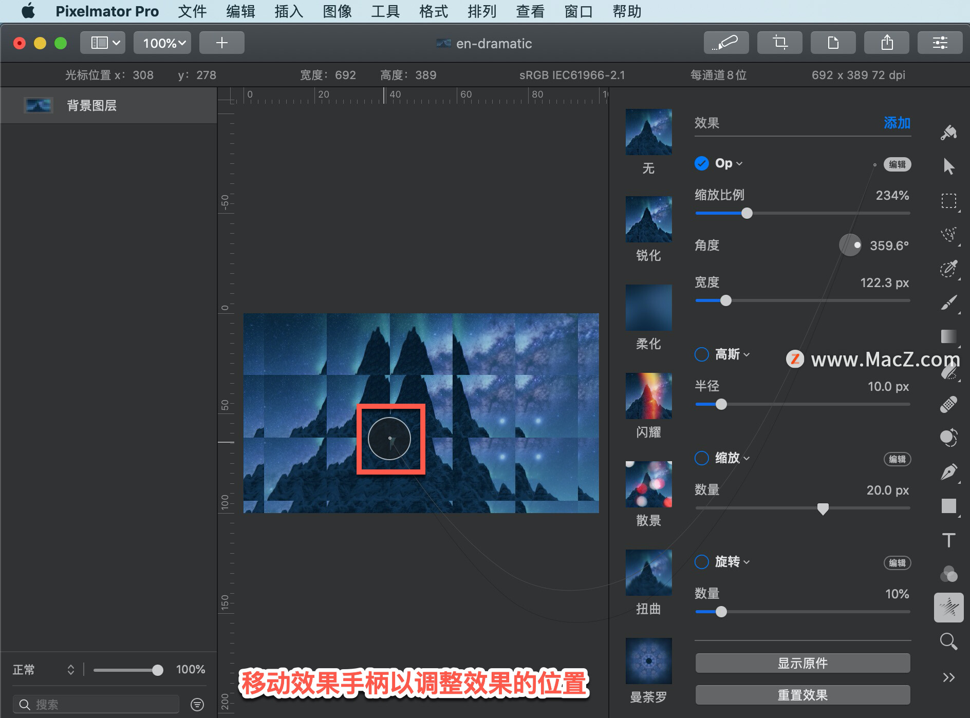Select the Repair bandage tool
The height and width of the screenshot is (718, 970).
(x=948, y=404)
